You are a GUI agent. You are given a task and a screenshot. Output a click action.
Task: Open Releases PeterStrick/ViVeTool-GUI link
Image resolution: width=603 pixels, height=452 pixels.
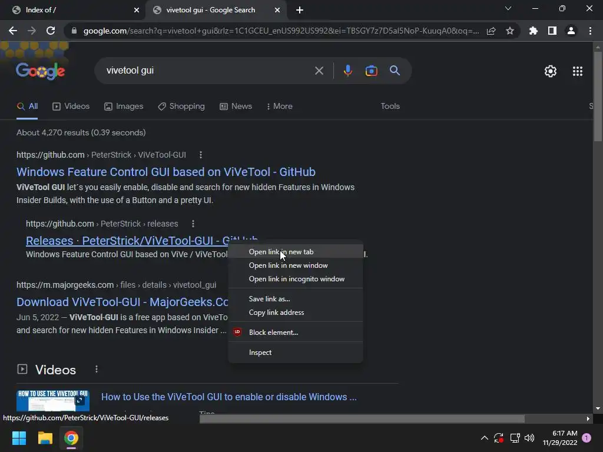tap(127, 241)
